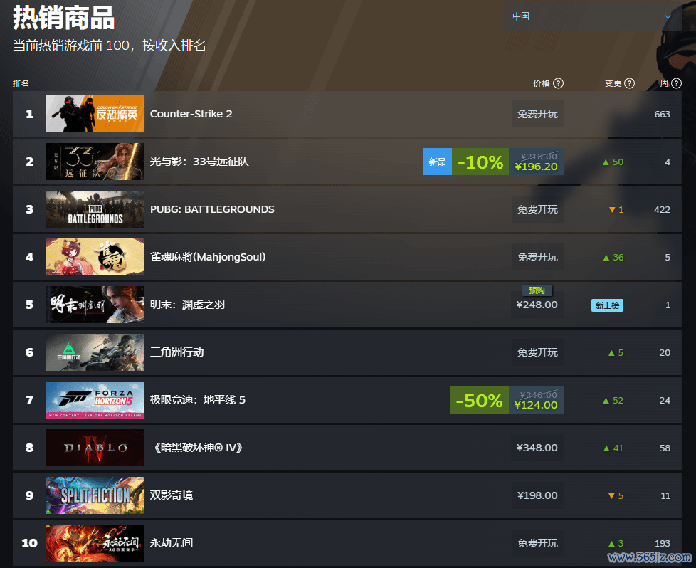The height and width of the screenshot is (568, 696).
Task: Open the 中国 region dropdown
Action: coord(593,16)
